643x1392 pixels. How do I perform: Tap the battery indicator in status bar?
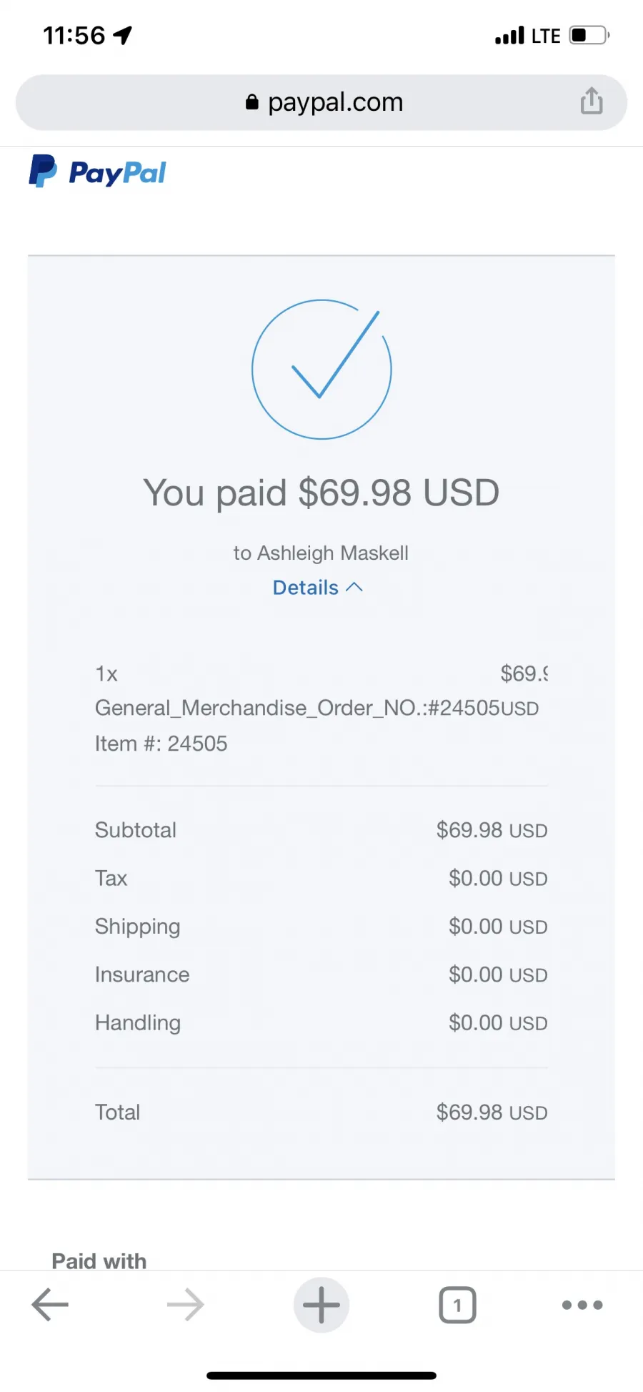pyautogui.click(x=589, y=35)
